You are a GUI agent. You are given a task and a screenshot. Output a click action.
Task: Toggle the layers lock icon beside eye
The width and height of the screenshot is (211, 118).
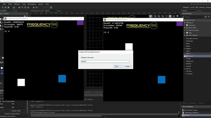[27, 16]
